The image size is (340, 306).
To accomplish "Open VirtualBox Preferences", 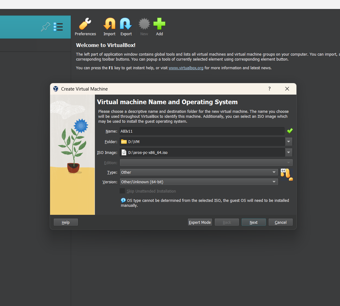I will [x=85, y=27].
